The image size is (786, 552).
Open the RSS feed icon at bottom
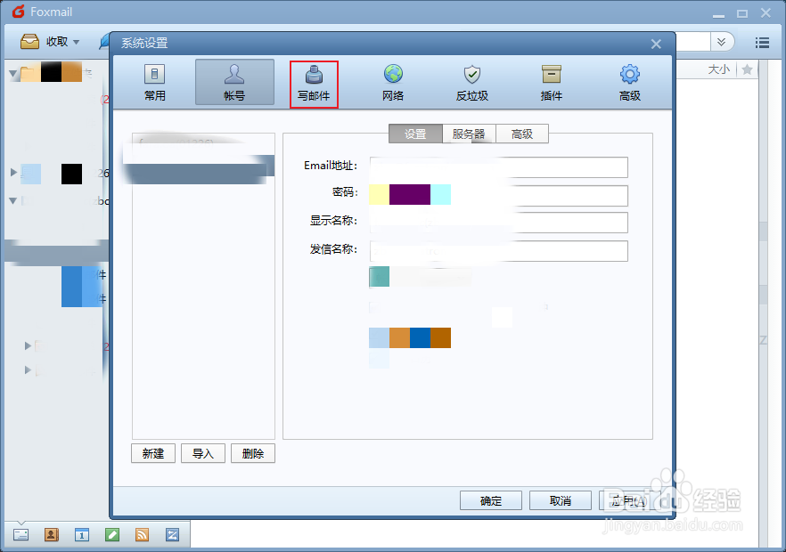142,534
